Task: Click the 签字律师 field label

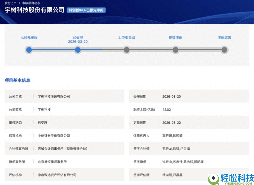Action: coord(140,162)
